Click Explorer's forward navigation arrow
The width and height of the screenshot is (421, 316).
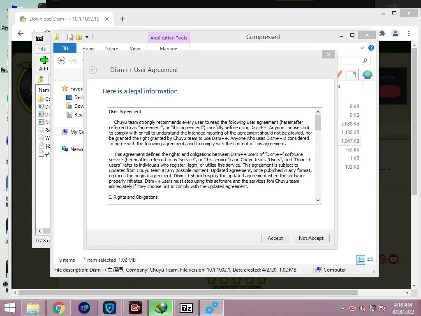73,60
